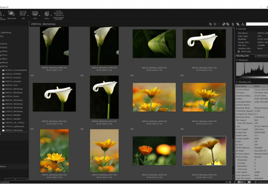The width and height of the screenshot is (268, 188).
Task: Click the sort icon in the status bar
Action: point(227,182)
